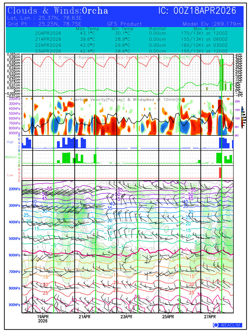Click the 'Clouds & Winds:Orcha' title
The width and height of the screenshot is (248, 331).
click(58, 11)
